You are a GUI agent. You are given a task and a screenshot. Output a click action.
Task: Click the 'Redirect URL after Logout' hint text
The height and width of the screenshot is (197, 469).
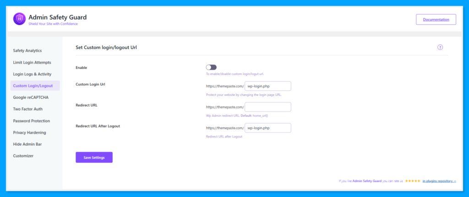click(x=224, y=136)
